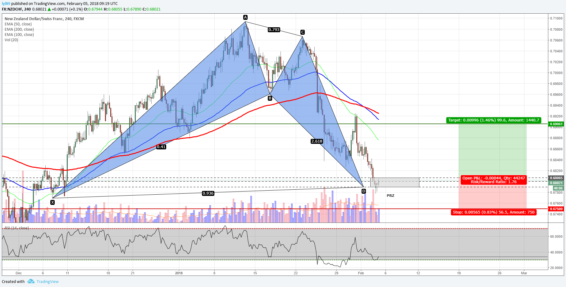Click the 0.67500 red price tag

556,209
